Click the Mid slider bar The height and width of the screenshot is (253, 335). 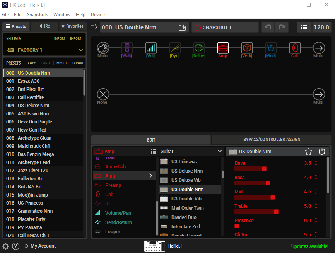point(255,197)
